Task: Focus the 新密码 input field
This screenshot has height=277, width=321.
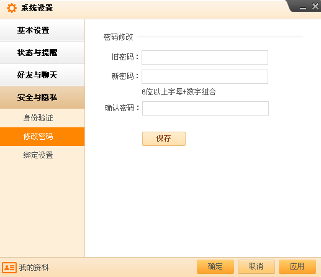Action: [205, 77]
